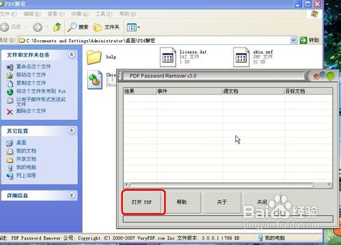The width and height of the screenshot is (341, 245).
Task: Click the PDF Password Remover v3.0 title bar
Action: 213,76
